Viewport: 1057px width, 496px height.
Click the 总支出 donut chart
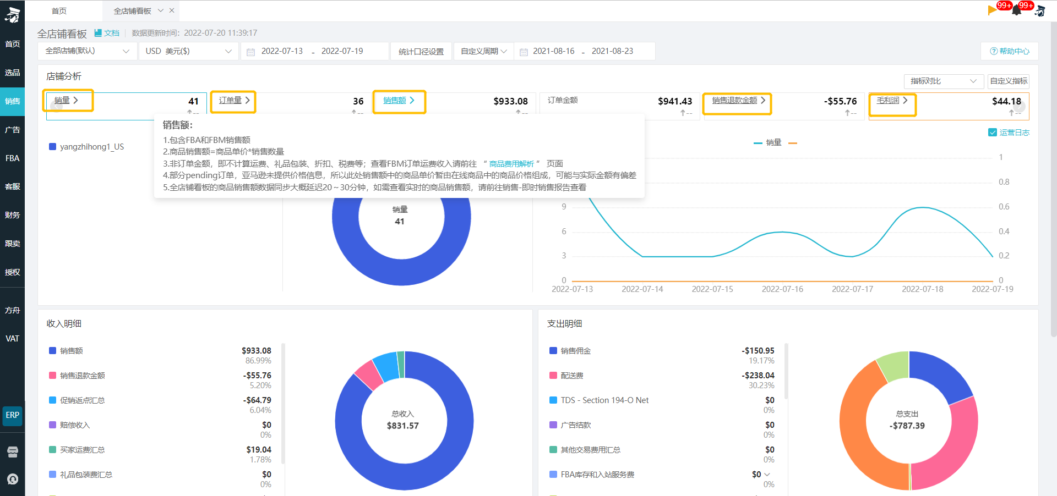click(x=908, y=420)
